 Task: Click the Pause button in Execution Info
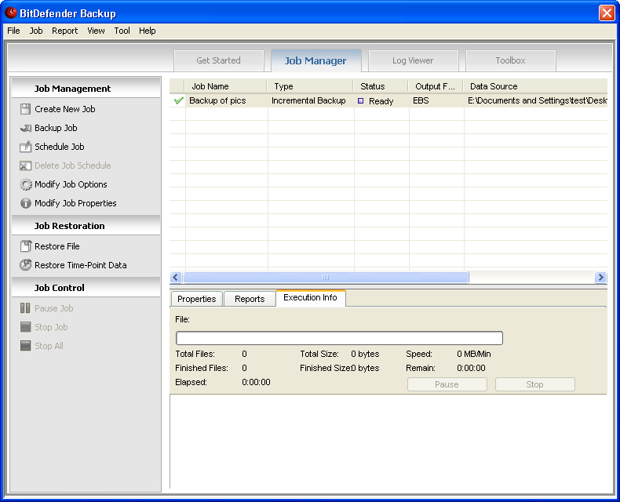pos(447,384)
